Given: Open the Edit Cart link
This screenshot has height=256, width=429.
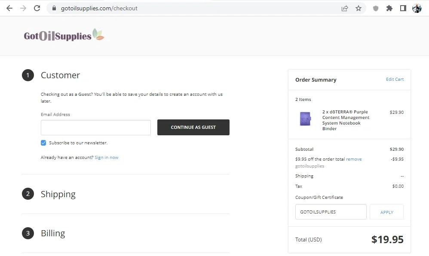Looking at the screenshot, I should point(395,79).
